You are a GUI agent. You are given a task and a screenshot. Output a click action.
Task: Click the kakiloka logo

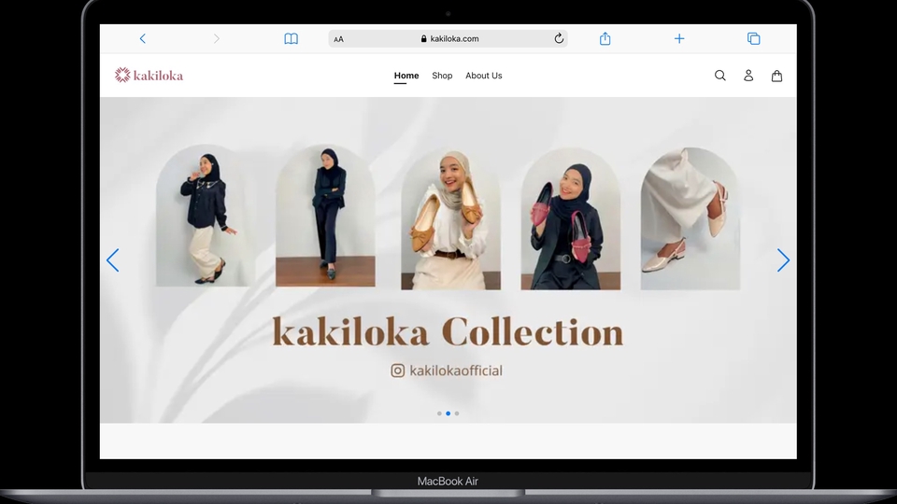[x=149, y=75]
